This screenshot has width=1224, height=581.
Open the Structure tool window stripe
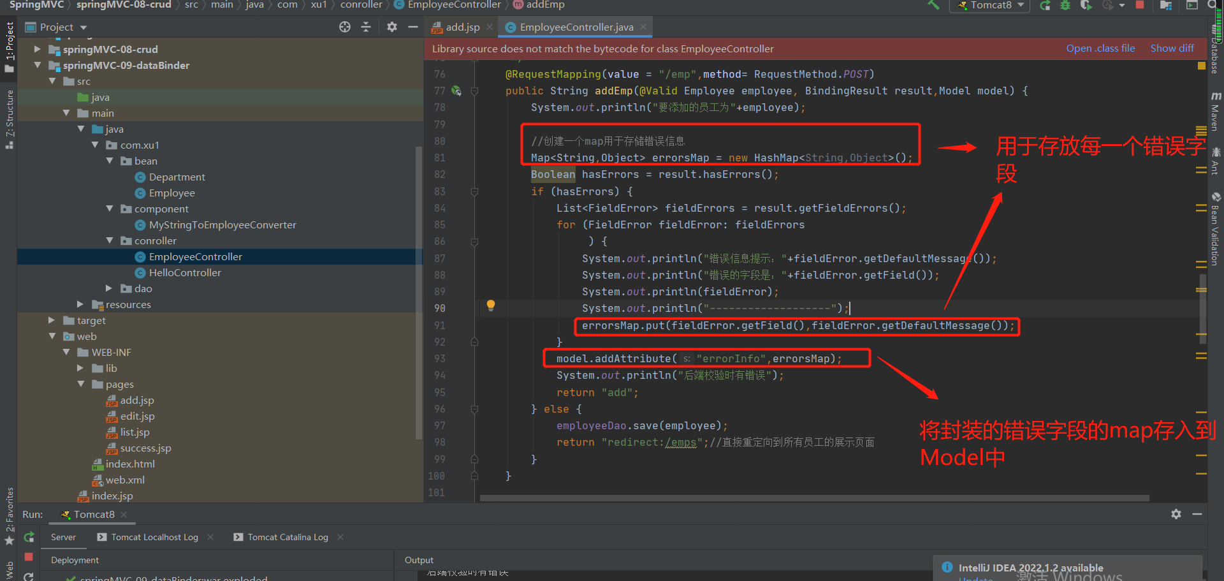(9, 119)
